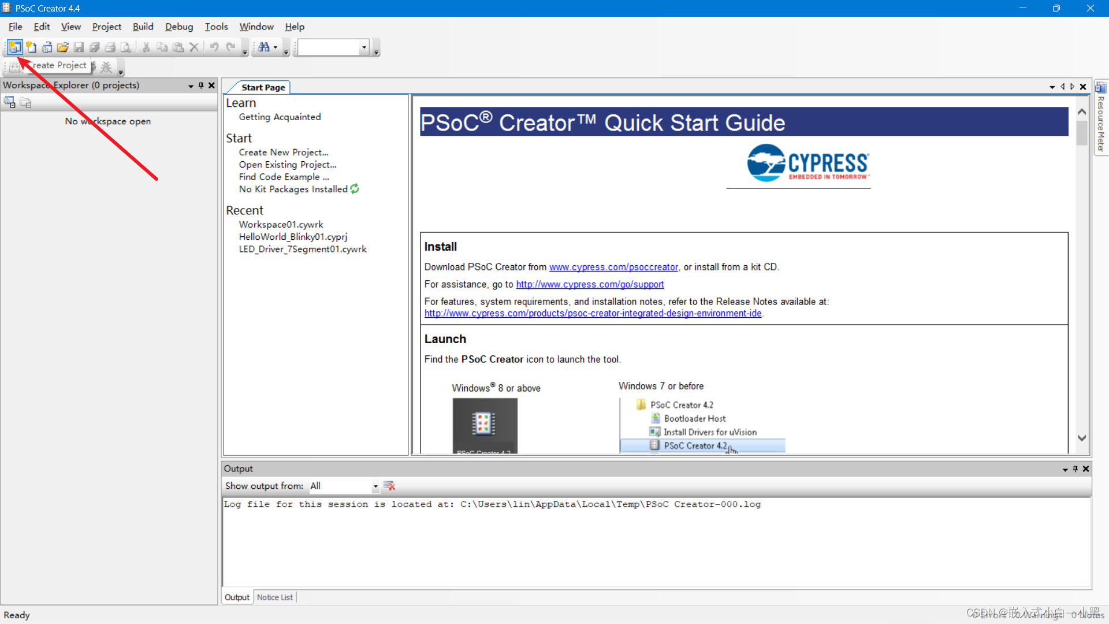
Task: Clear the output using the red X icon
Action: [x=389, y=486]
